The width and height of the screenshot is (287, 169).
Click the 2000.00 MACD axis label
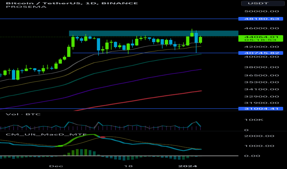tap(259, 136)
